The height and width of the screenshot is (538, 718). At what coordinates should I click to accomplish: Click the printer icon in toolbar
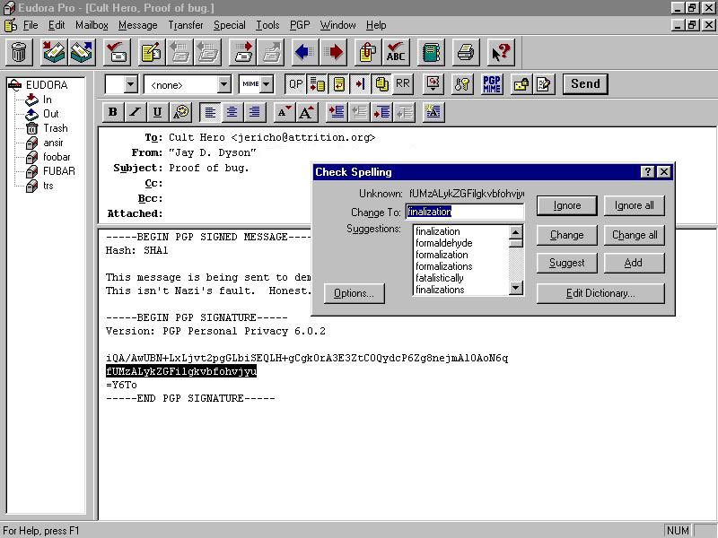pyautogui.click(x=465, y=53)
